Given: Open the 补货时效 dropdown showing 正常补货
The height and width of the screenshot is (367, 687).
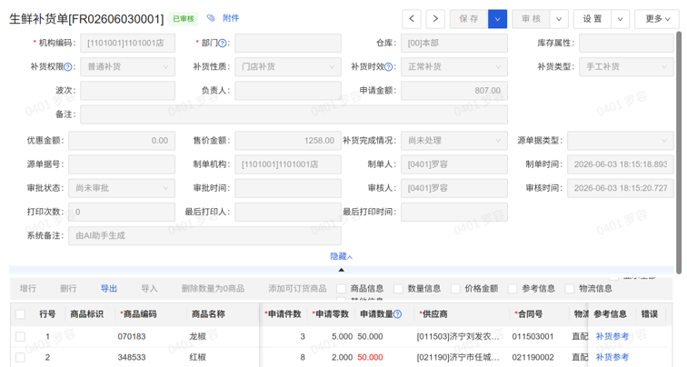Looking at the screenshot, I should [x=454, y=66].
